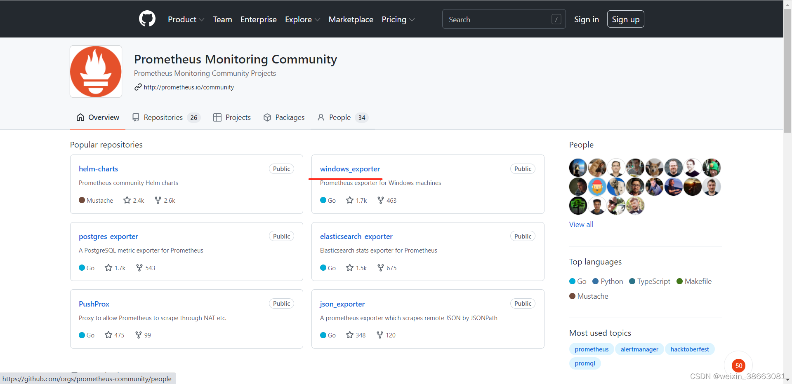Filter by Makefile in Top languages
792x384 pixels.
click(x=694, y=281)
